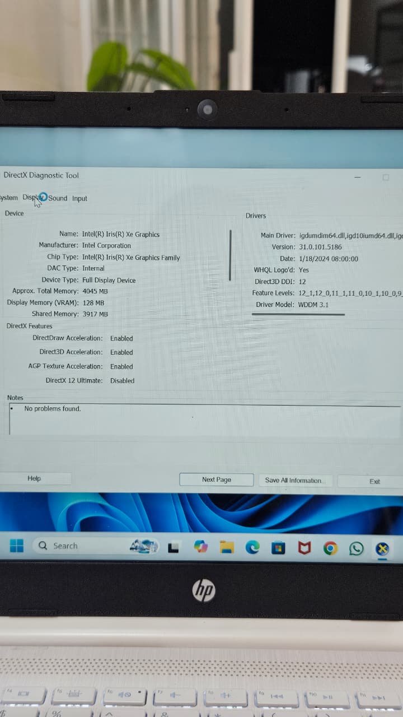Open Task View on the taskbar
Screen dimensions: 403x717
coord(174,547)
